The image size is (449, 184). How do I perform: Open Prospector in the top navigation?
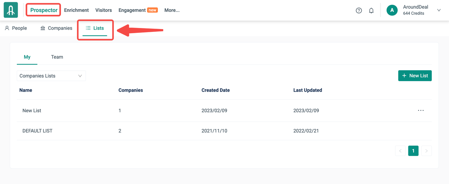[x=44, y=10]
